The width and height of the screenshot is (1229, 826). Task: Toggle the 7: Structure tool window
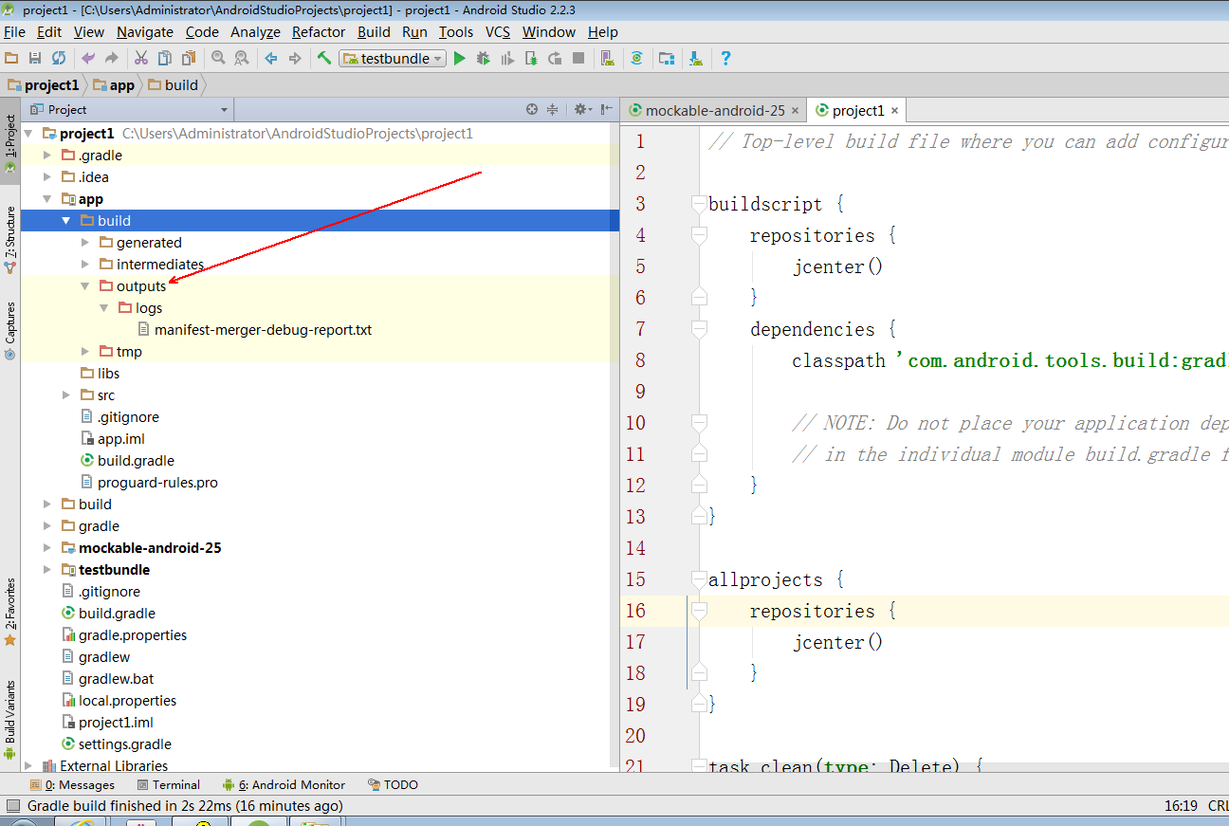(9, 239)
